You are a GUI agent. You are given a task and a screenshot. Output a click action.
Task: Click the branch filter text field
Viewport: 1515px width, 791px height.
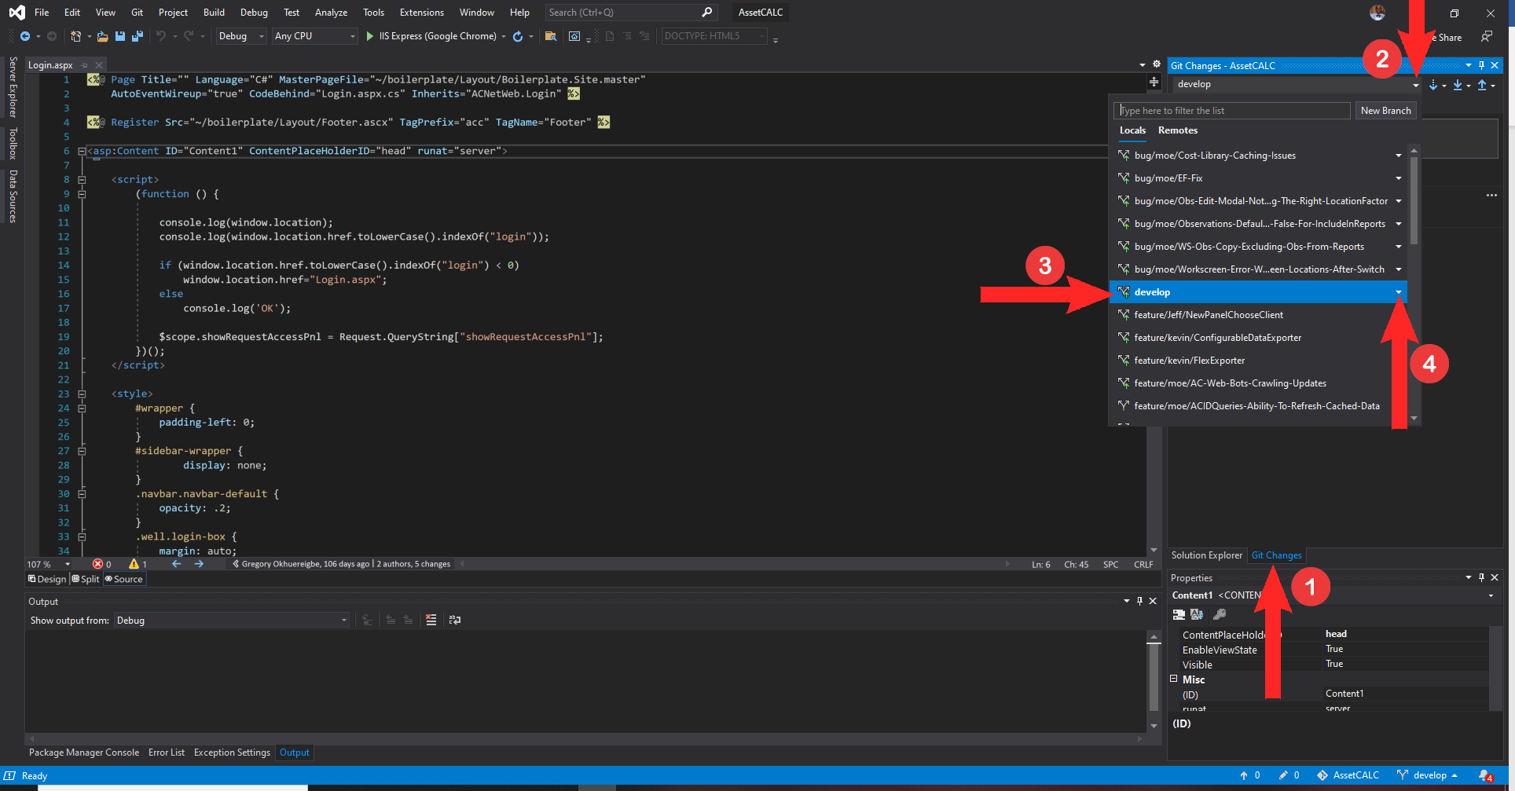coord(1232,111)
